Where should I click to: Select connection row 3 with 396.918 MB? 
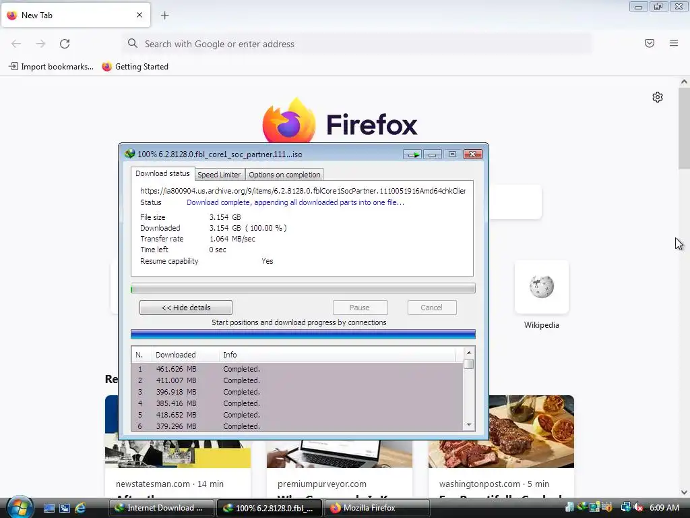[x=297, y=392]
